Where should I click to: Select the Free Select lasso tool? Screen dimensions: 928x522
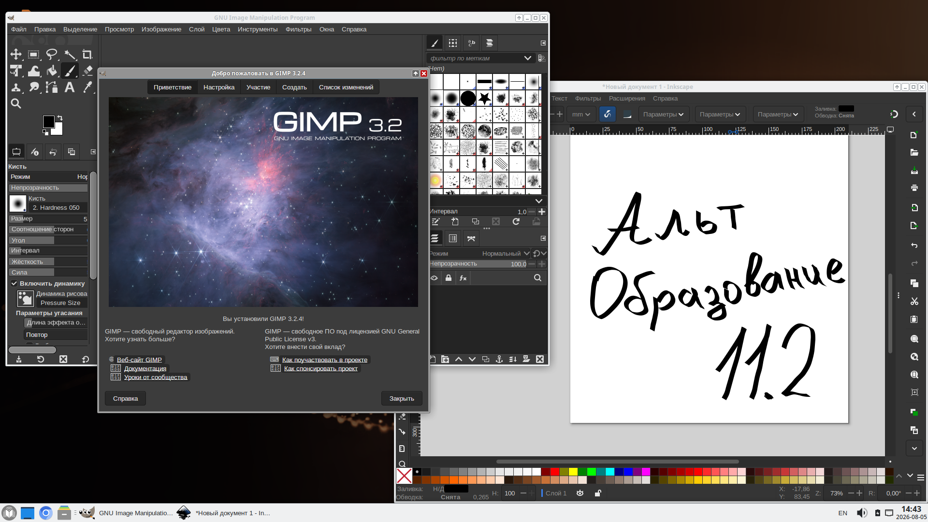tap(51, 54)
